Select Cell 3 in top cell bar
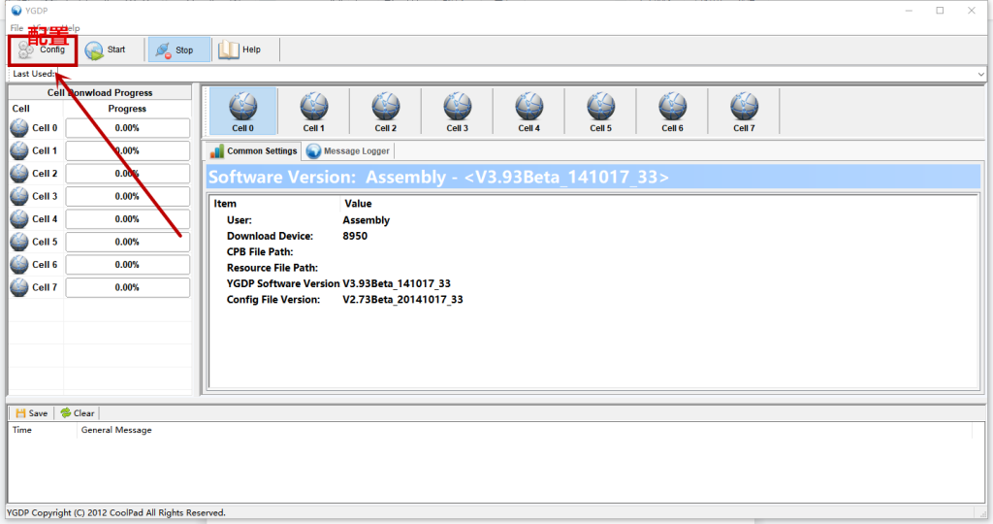Viewport: 993px width, 524px height. click(458, 112)
